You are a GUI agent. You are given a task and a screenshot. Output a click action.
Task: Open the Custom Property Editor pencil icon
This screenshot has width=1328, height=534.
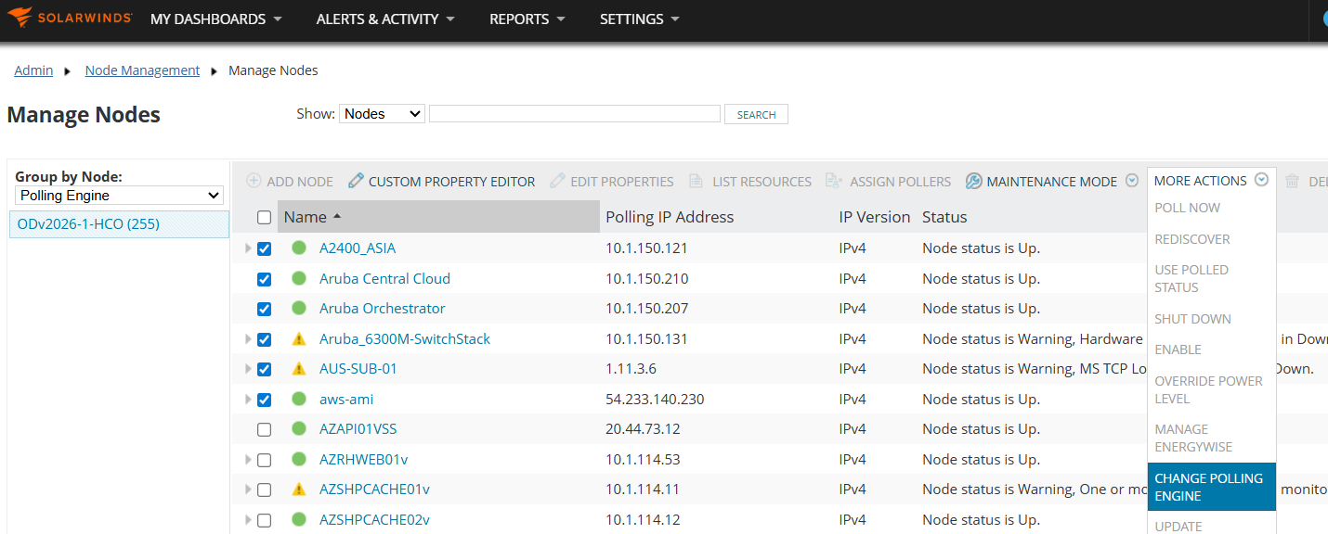(356, 181)
